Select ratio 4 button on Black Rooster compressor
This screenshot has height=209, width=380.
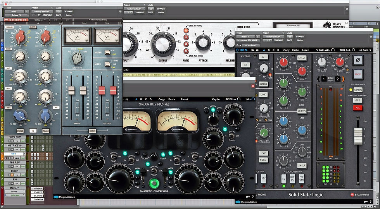tap(186, 31)
